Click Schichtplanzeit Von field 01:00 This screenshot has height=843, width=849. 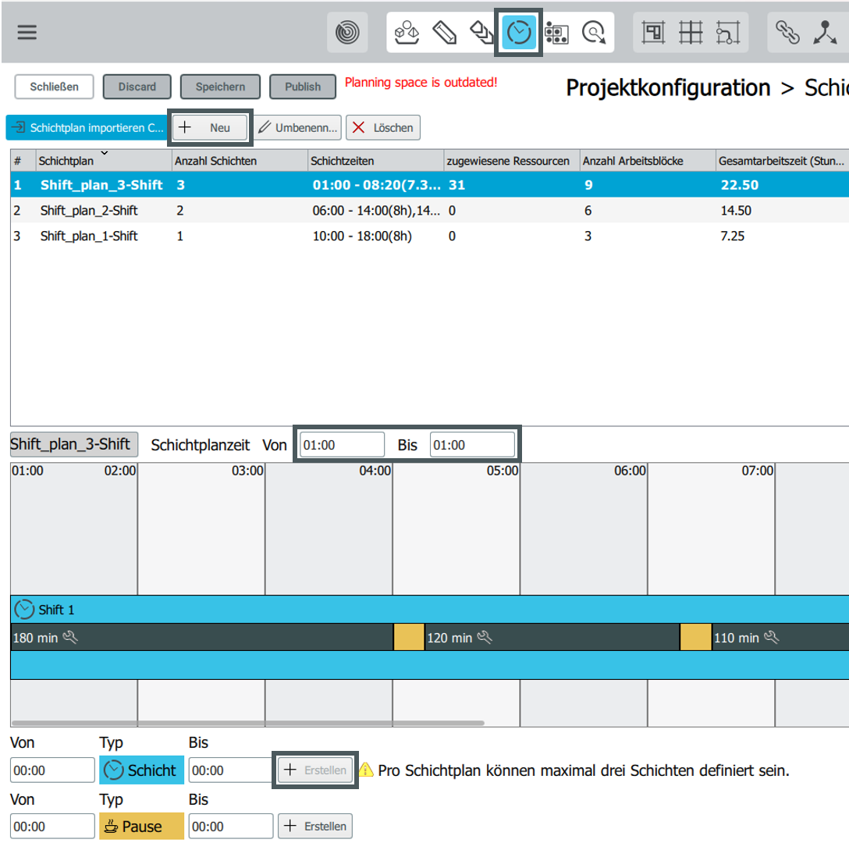tap(343, 445)
